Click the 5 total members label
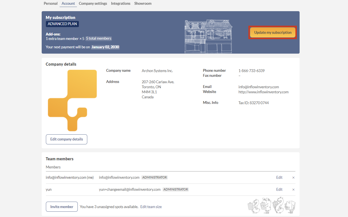The width and height of the screenshot is (348, 217). (98, 39)
